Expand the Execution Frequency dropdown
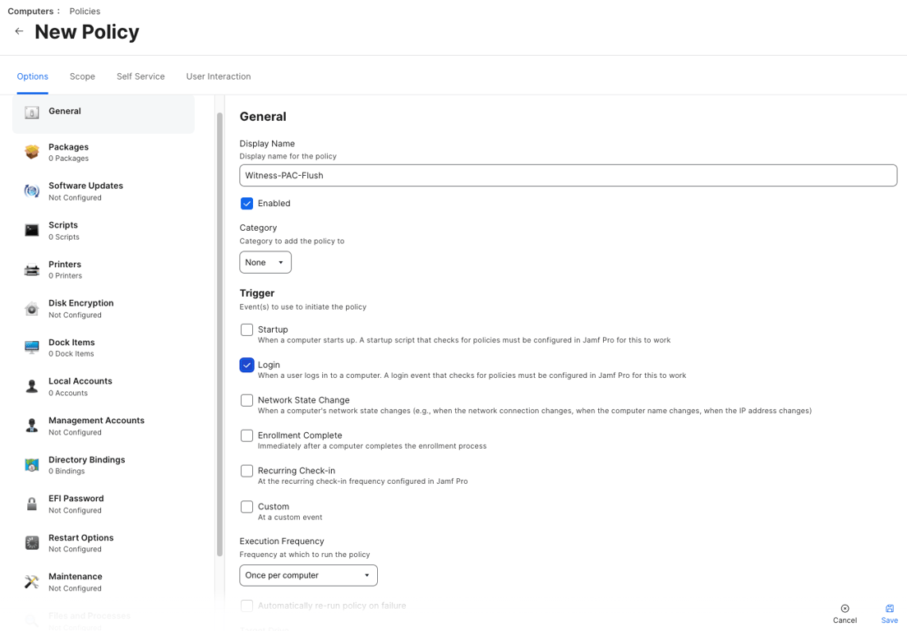907x631 pixels. [308, 575]
